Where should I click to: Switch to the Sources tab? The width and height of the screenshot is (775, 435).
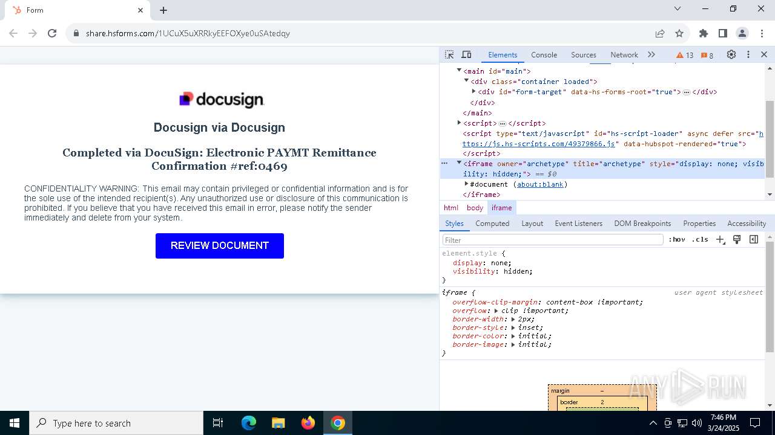click(584, 54)
